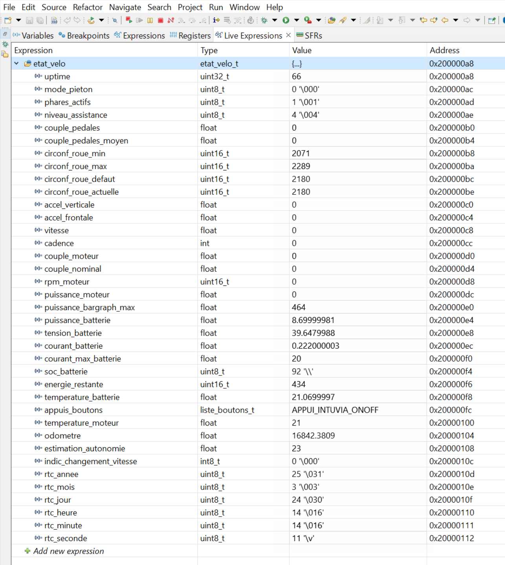505x565 pixels.
Task: Toggle Instruction Stepping Mode icon
Action: coord(216,20)
